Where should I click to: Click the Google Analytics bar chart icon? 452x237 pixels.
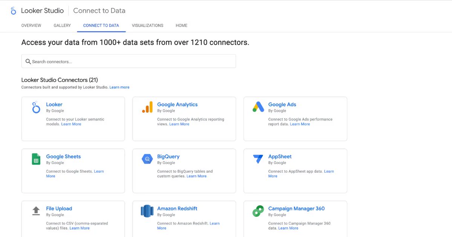click(147, 107)
